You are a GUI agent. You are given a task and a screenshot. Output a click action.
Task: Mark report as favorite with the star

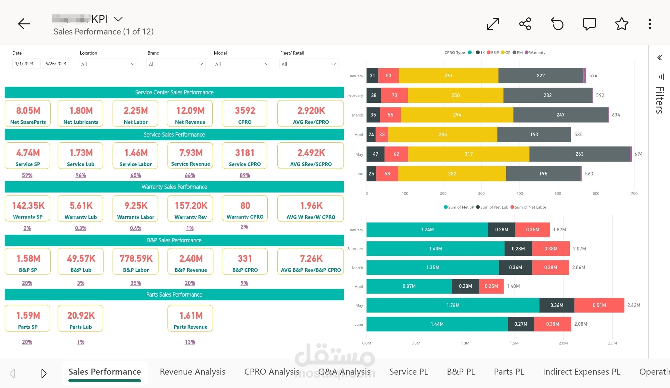pos(622,24)
